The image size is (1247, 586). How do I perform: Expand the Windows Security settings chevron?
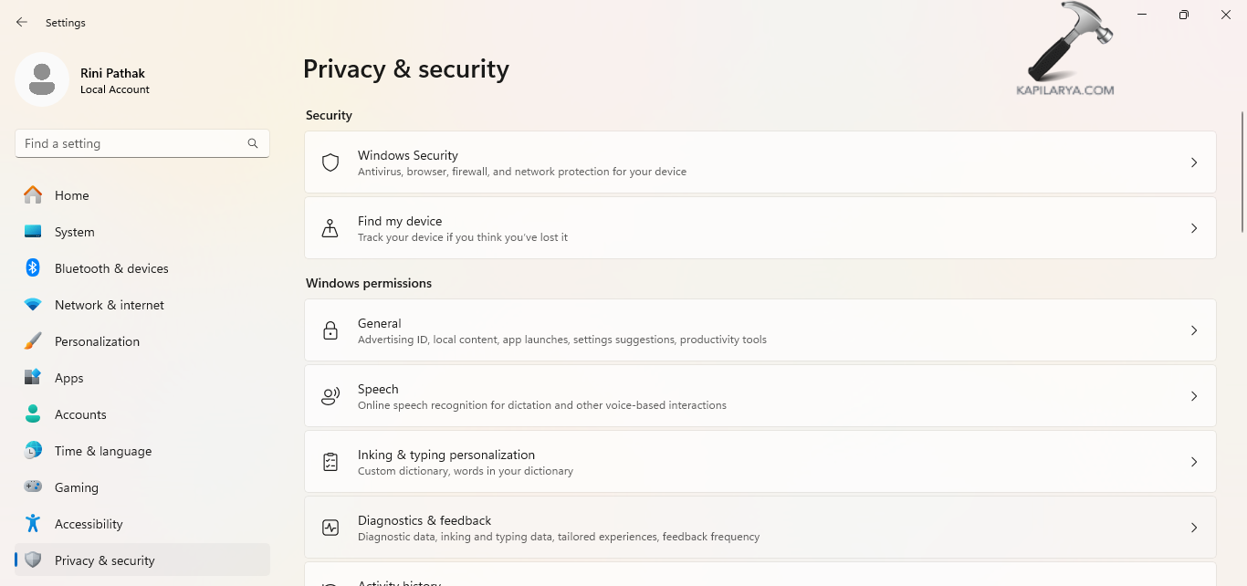1194,162
